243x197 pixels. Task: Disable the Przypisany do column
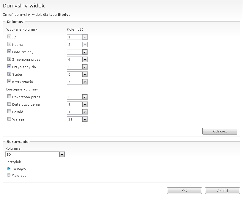(x=9, y=66)
